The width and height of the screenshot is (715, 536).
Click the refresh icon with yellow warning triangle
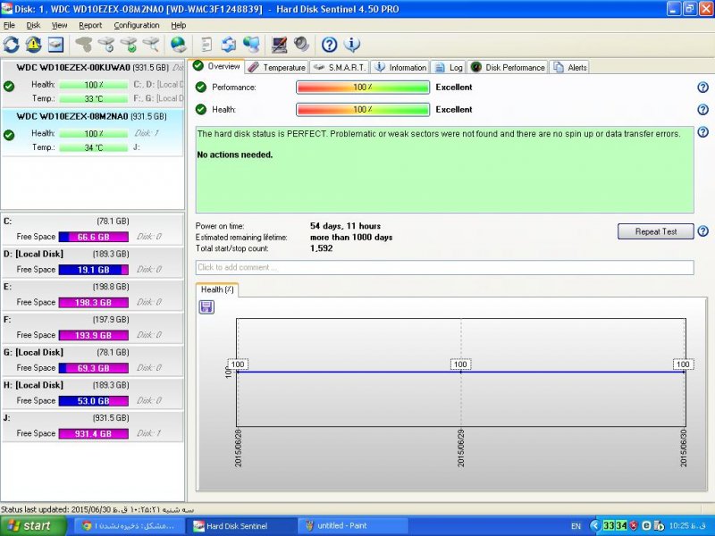pyautogui.click(x=33, y=45)
